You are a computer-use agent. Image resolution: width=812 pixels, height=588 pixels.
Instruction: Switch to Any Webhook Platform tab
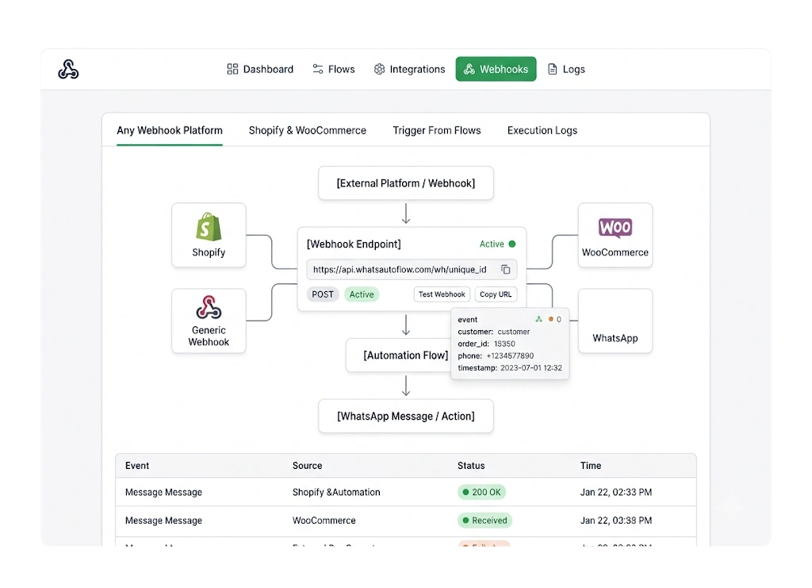(170, 131)
